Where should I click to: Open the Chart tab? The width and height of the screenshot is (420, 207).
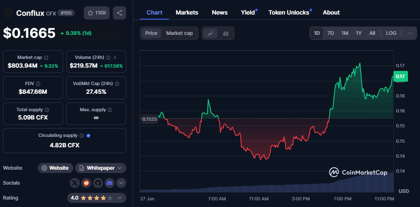click(154, 12)
